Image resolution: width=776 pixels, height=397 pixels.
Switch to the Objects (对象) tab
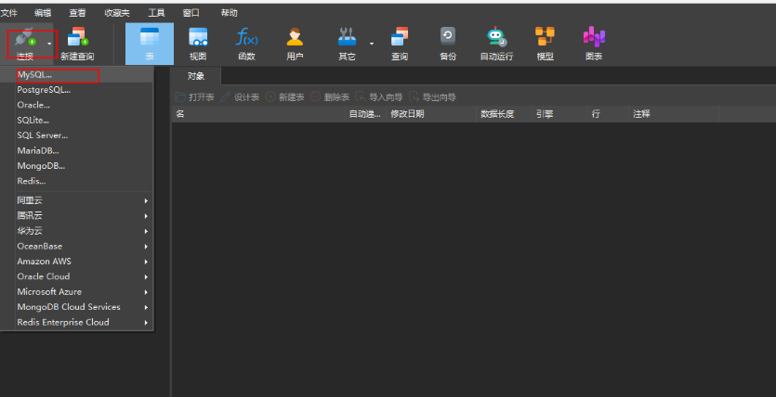click(196, 76)
